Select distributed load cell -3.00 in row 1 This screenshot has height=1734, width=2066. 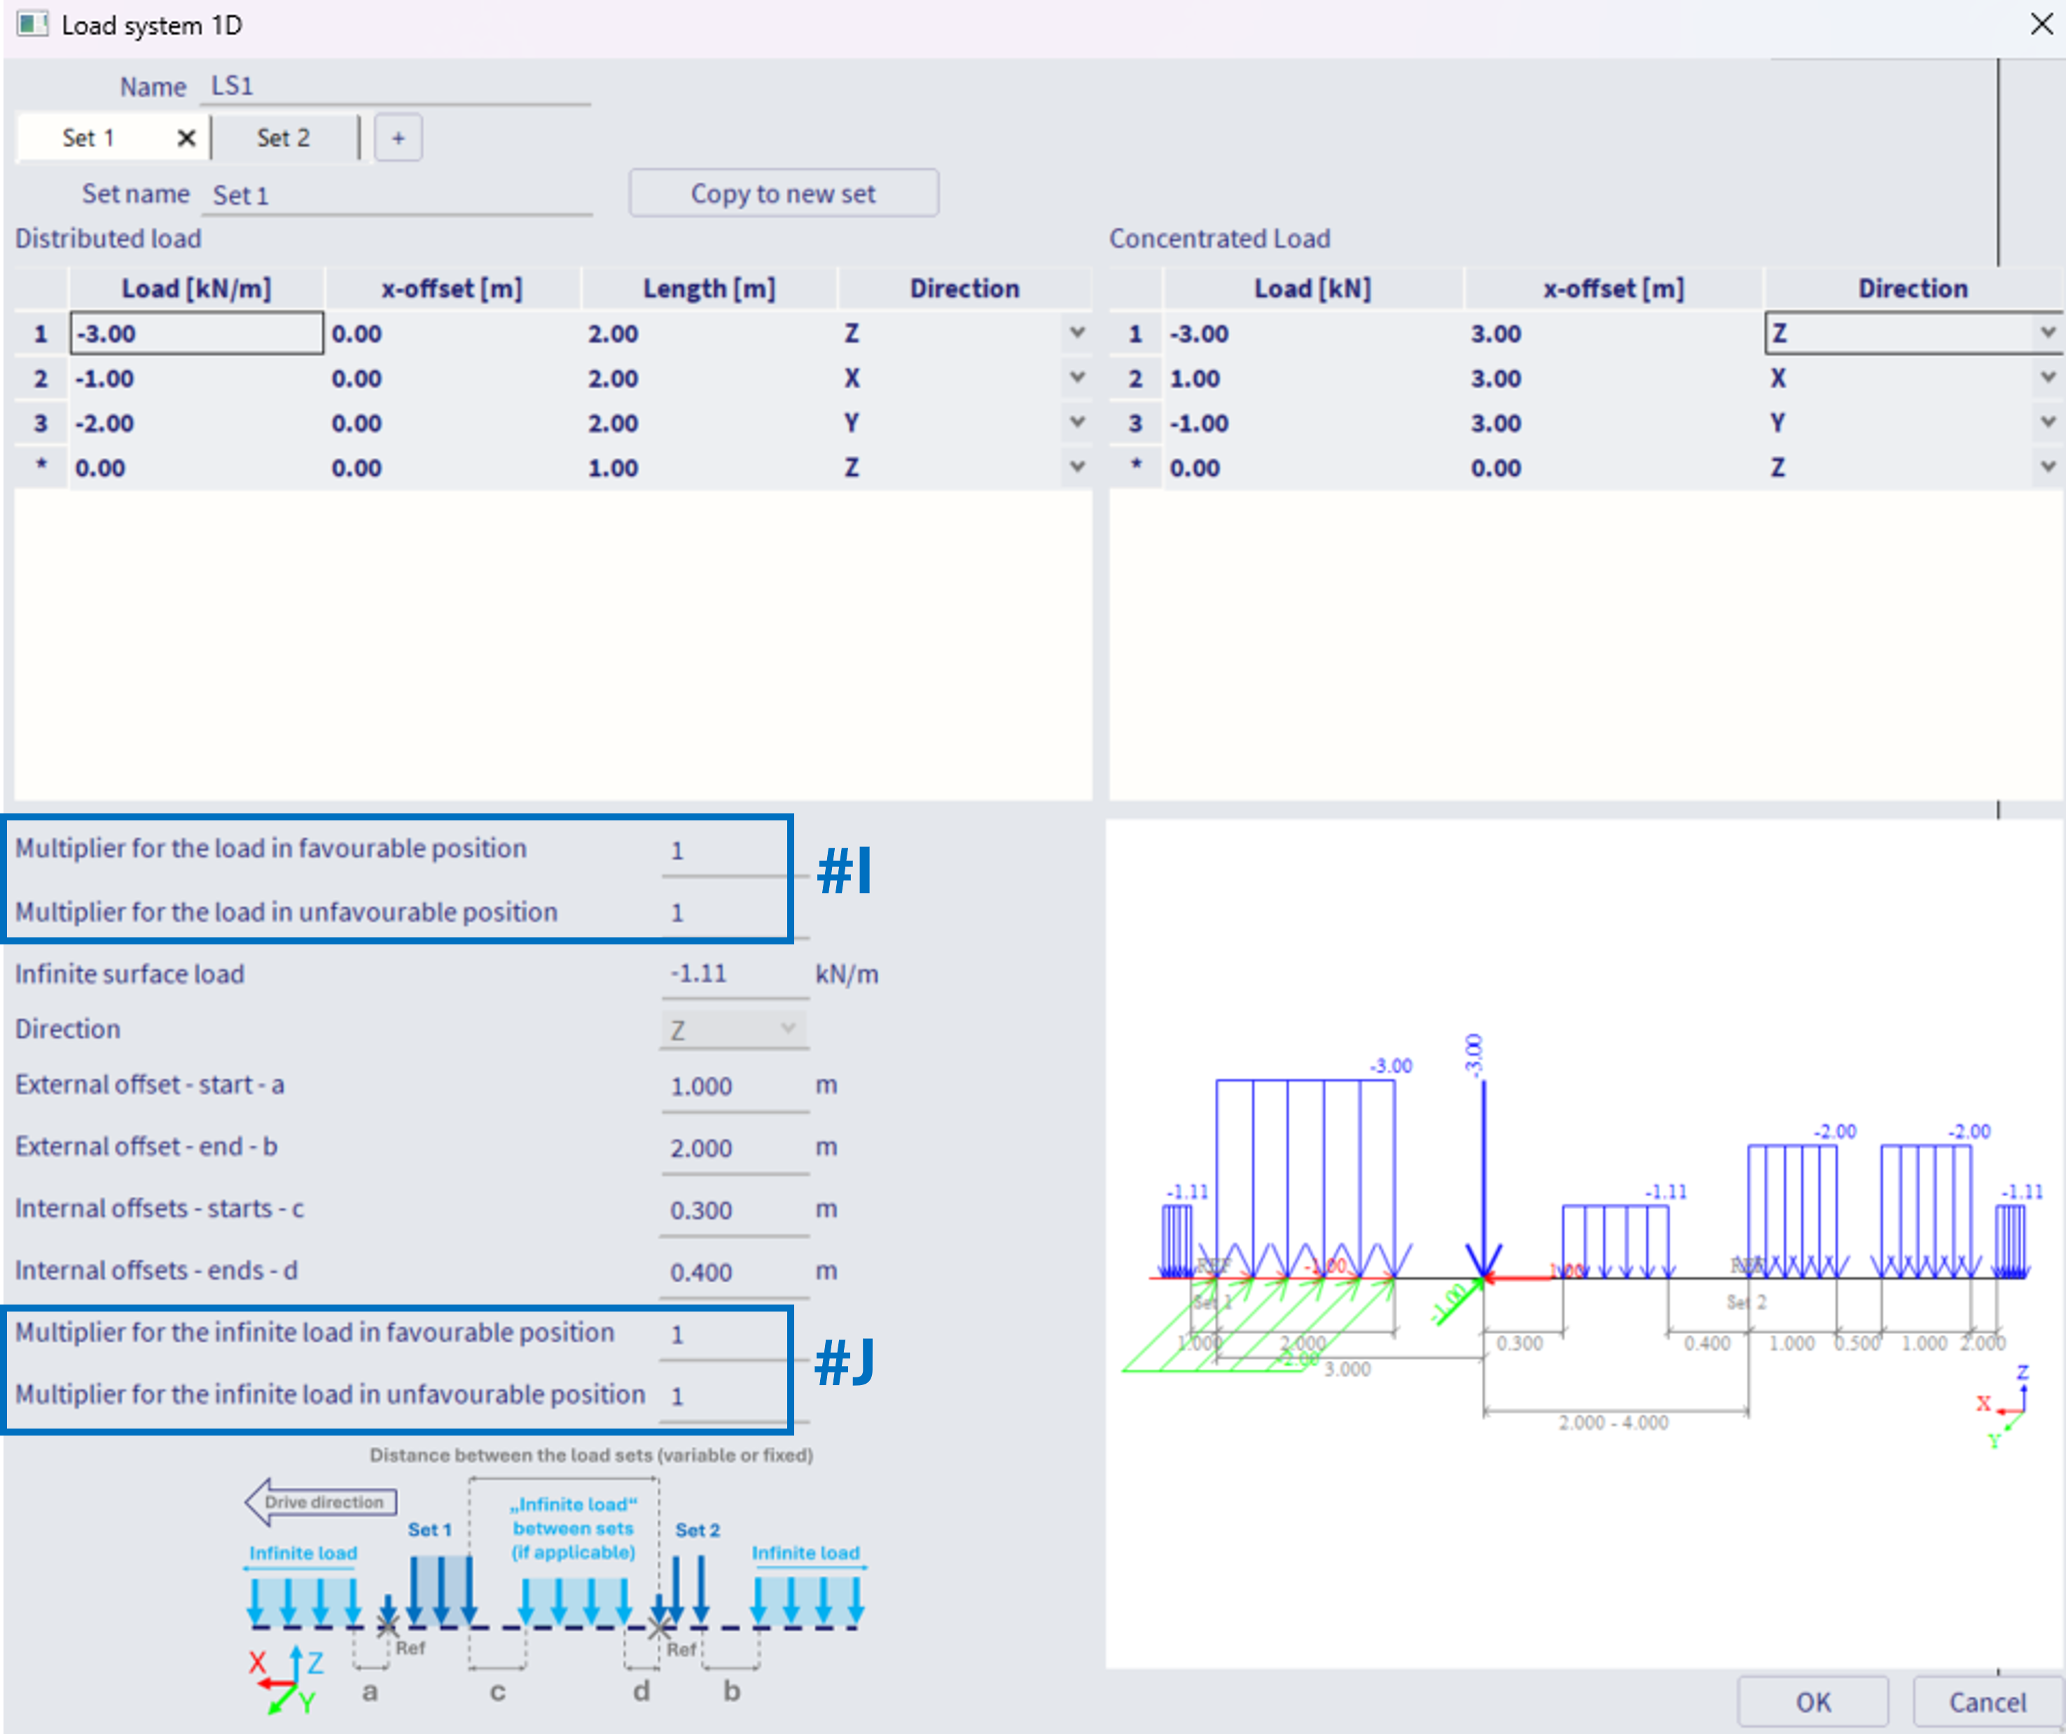click(x=197, y=333)
